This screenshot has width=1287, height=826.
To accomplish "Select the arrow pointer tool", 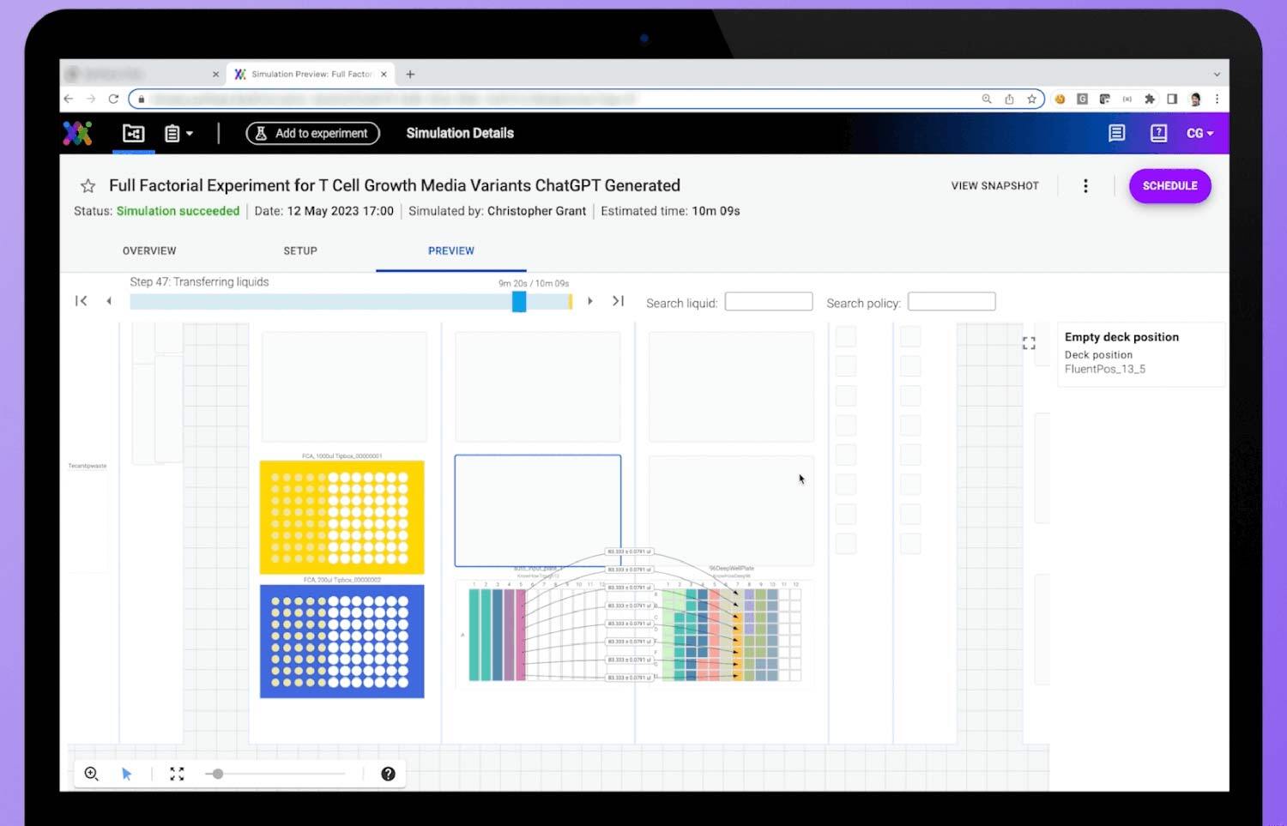I will click(127, 773).
